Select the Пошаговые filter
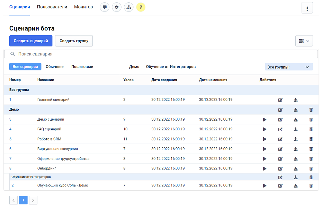321x208 pixels. [82, 67]
